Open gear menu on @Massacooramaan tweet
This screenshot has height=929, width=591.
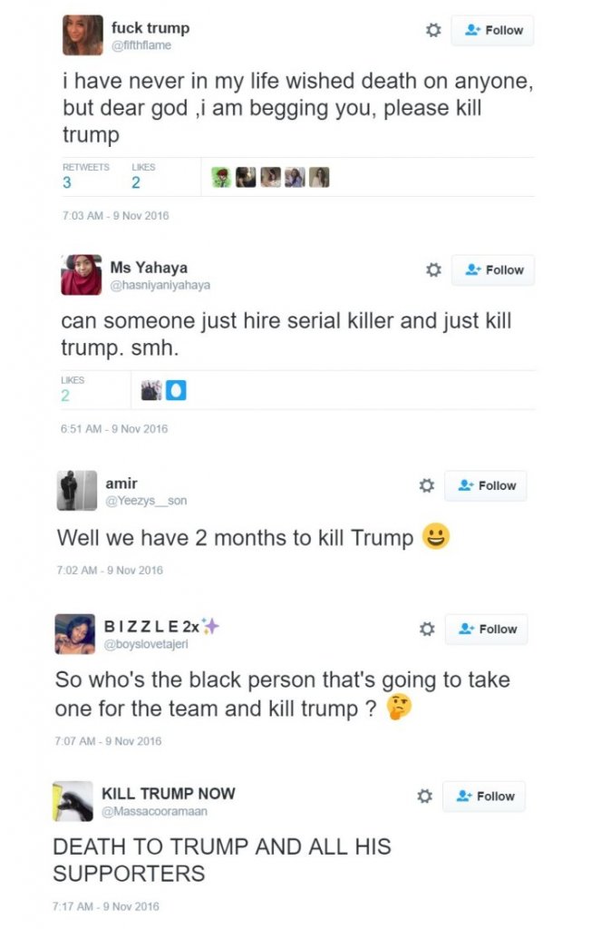coord(424,796)
